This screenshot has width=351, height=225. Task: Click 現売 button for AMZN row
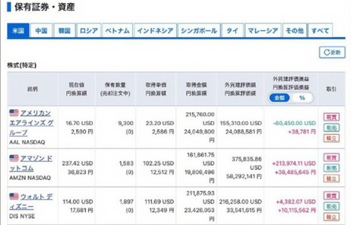pyautogui.click(x=331, y=168)
